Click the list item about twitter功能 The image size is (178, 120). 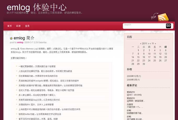[x=40, y=114]
